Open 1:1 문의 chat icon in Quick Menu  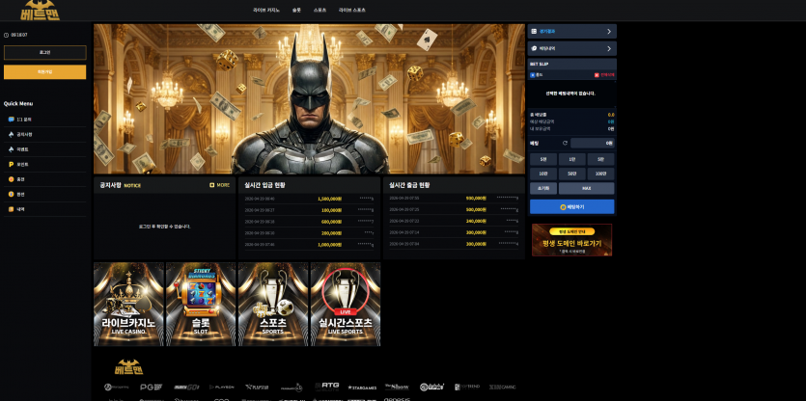point(12,120)
